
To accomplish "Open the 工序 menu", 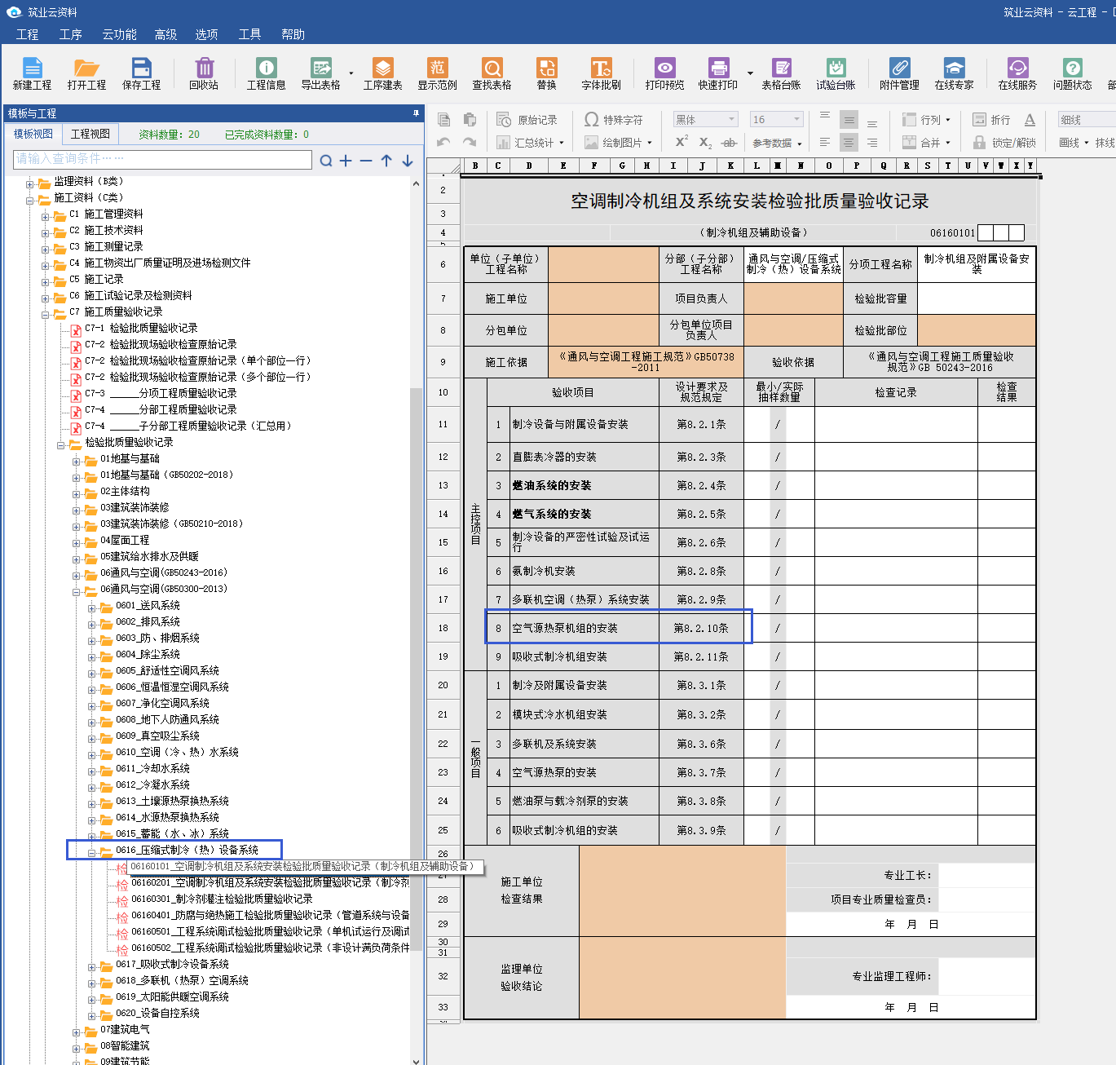I will (x=71, y=34).
